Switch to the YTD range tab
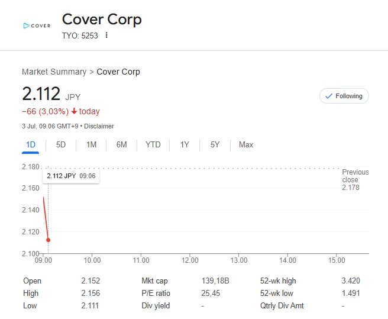This screenshot has height=319, width=388. click(153, 144)
